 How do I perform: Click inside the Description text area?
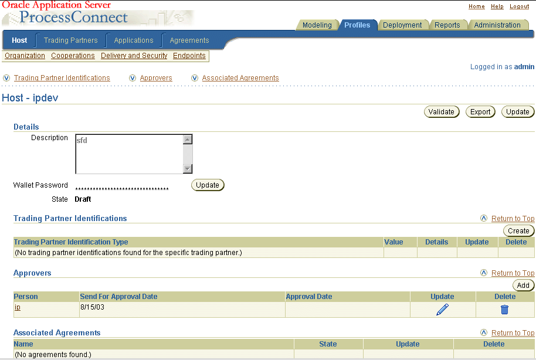129,154
